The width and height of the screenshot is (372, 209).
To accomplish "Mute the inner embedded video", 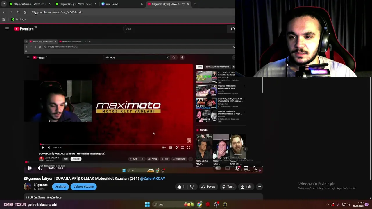I will point(49,147).
